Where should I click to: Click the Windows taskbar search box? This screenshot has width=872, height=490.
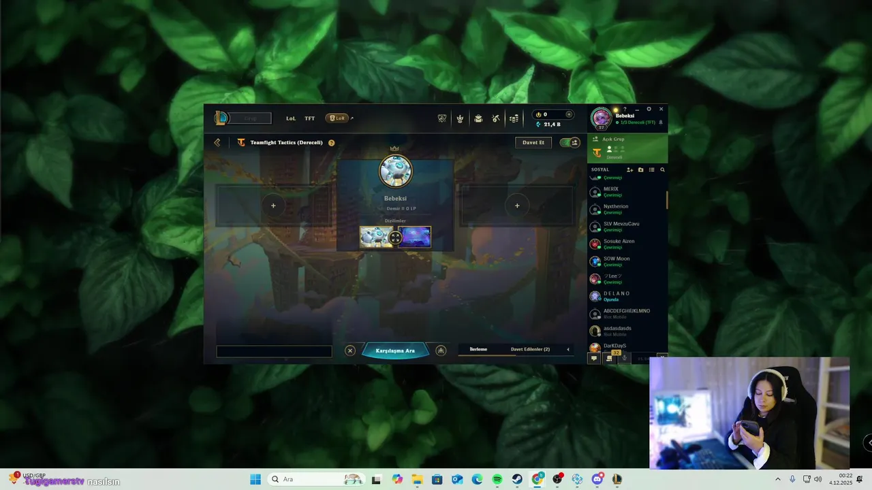[316, 479]
